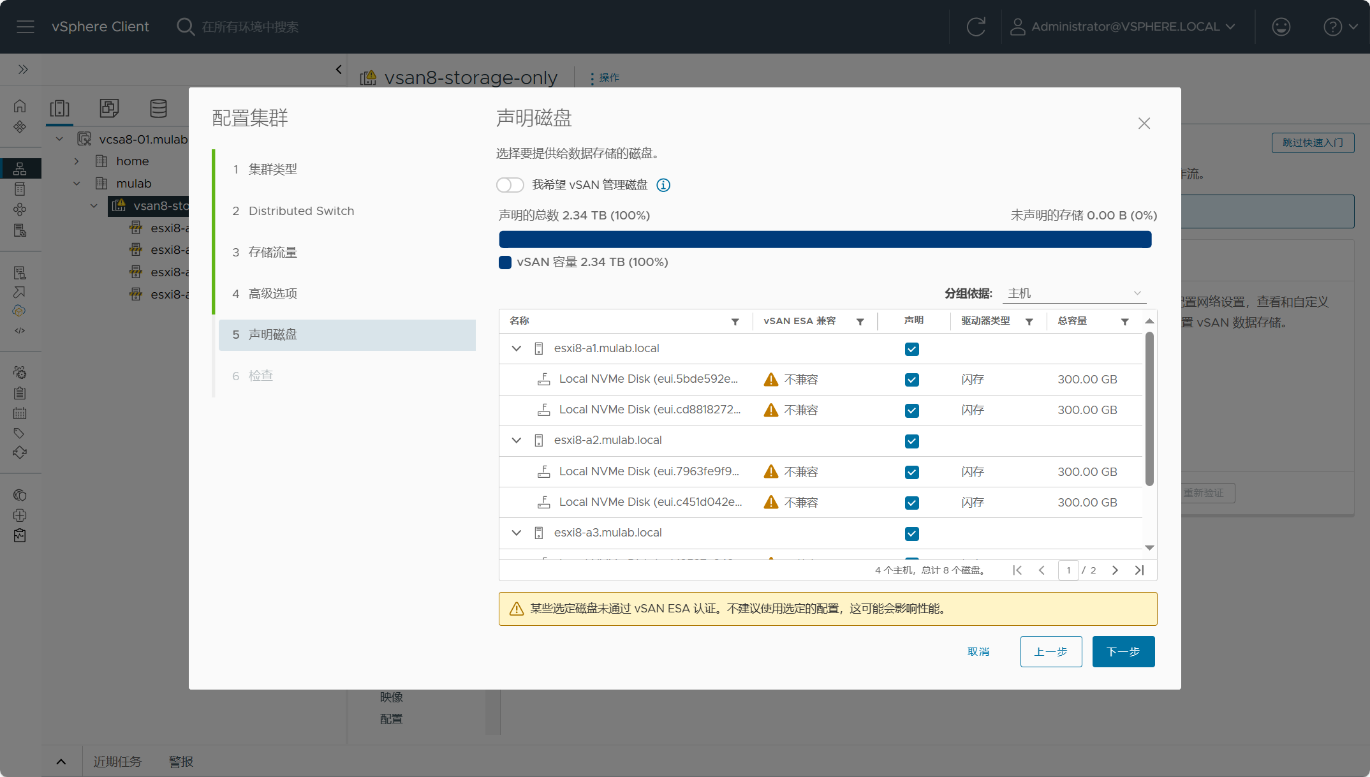Open the 操作 actions menu
Viewport: 1370px width, 777px height.
tap(604, 78)
